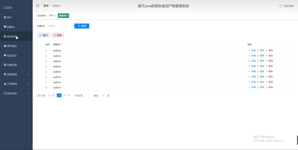Check the checkbox for row 8 (销售地1)
The height and width of the screenshot is (150, 298).
pyautogui.click(x=39, y=88)
